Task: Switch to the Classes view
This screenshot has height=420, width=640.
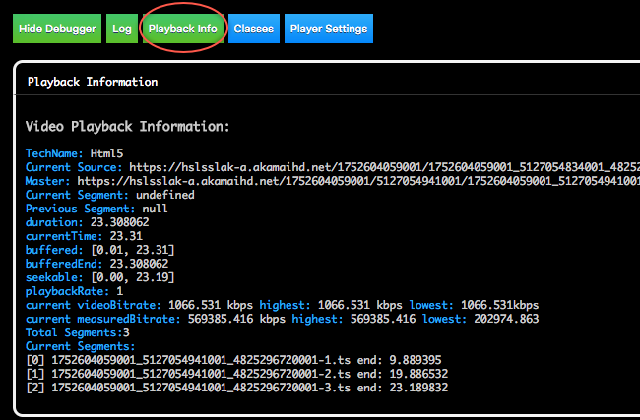Action: [253, 29]
